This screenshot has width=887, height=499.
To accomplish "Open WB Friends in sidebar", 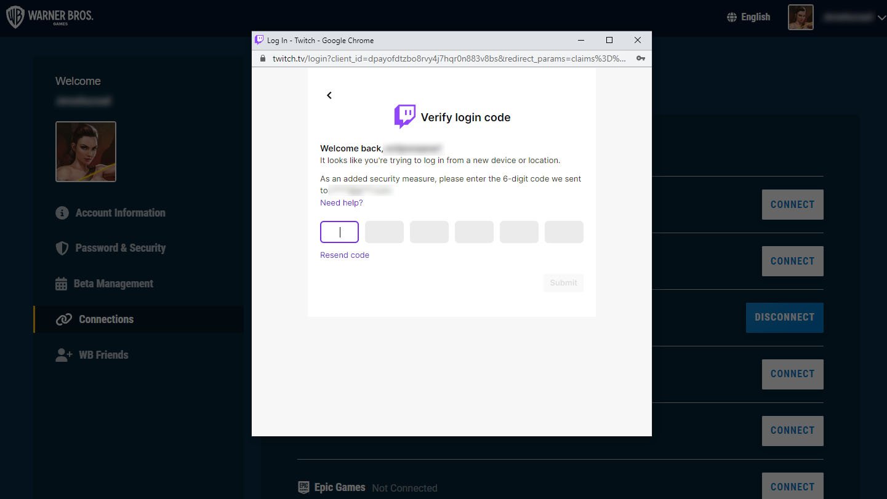I will (103, 355).
